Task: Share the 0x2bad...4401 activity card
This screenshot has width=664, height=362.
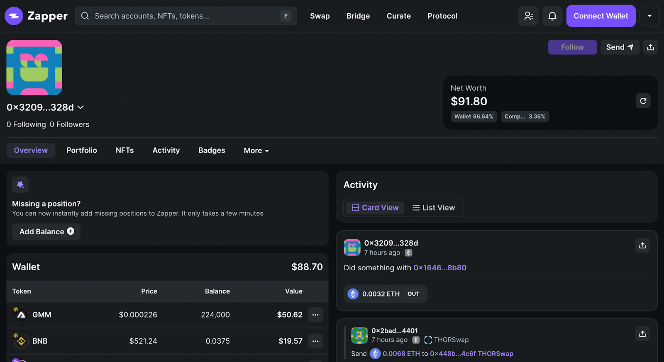Action: click(642, 334)
